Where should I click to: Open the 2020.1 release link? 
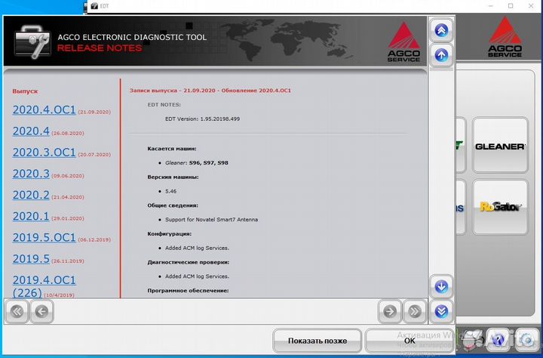[31, 217]
